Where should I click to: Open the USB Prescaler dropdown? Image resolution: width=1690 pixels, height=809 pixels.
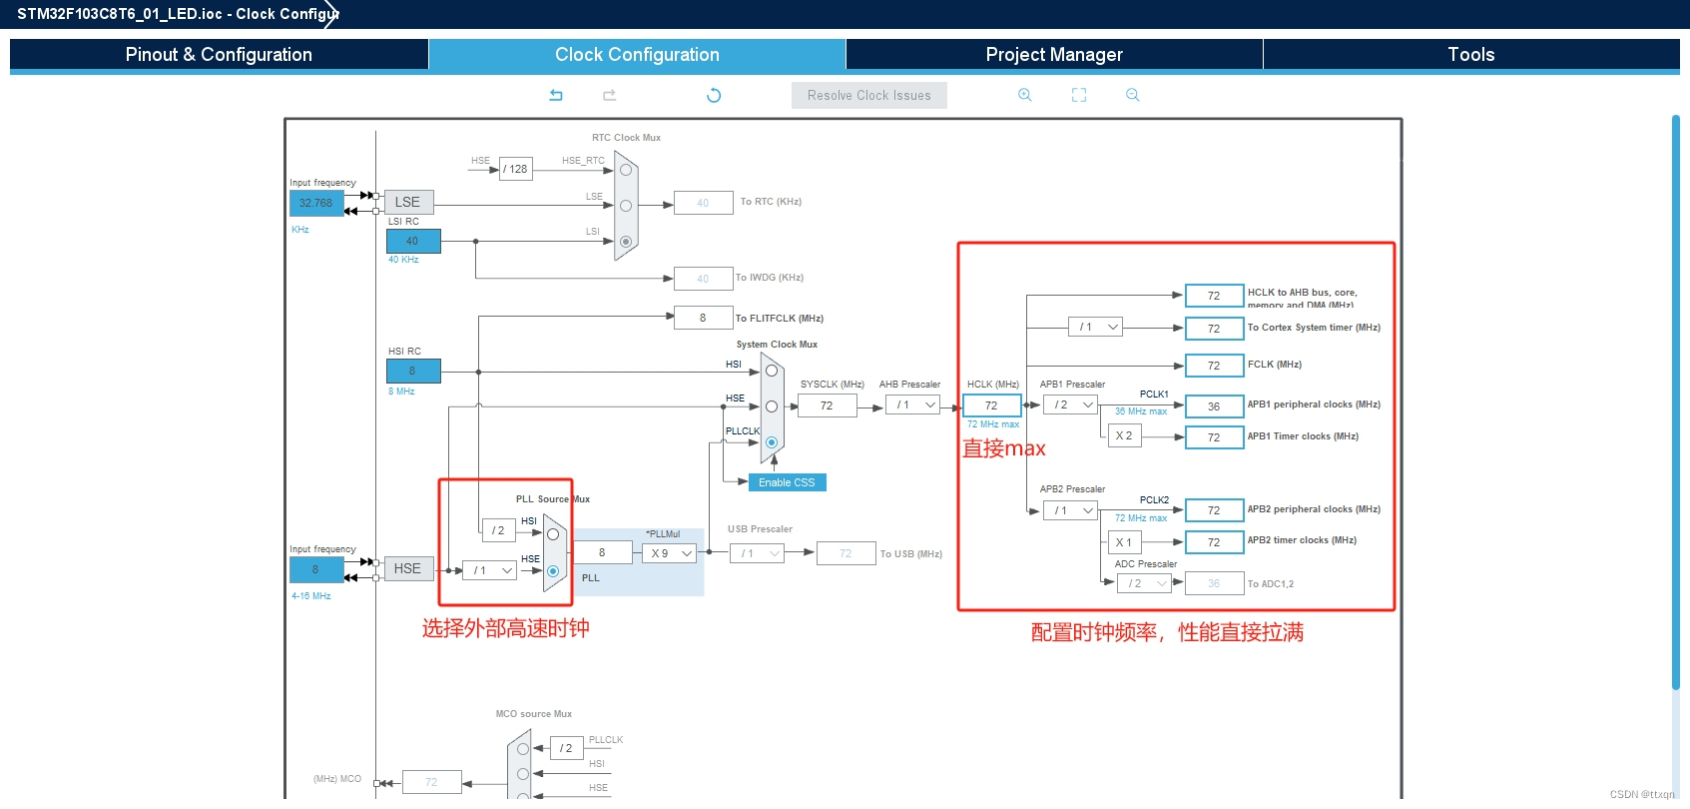tap(757, 553)
